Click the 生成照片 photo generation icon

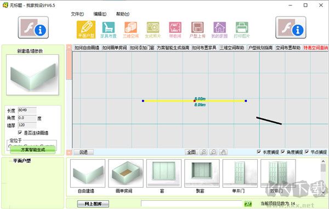153,30
